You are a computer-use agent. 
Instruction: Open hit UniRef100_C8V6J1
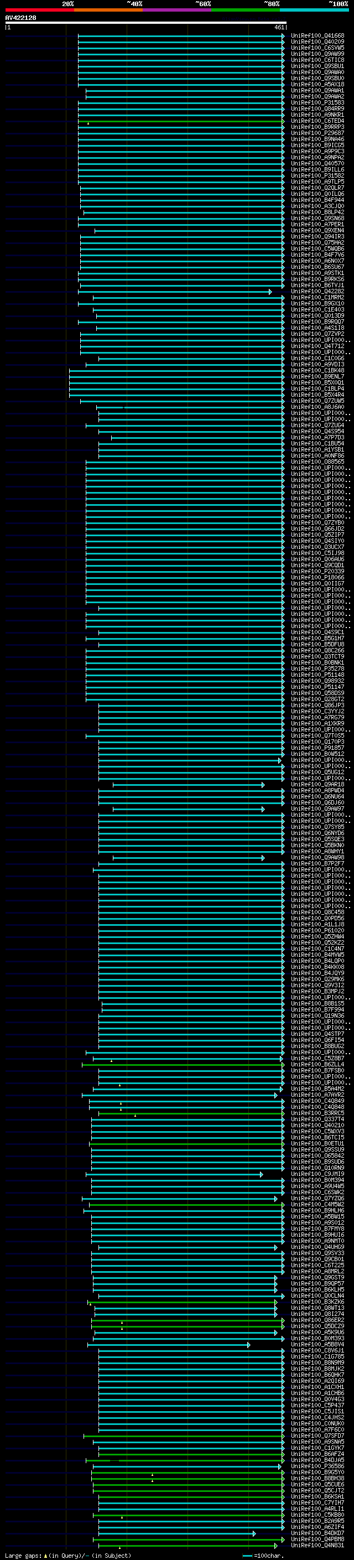[317, 1350]
